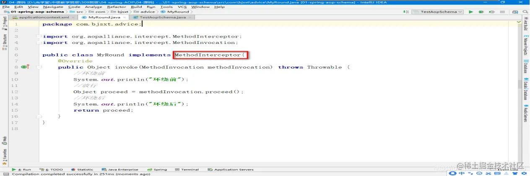Click MyRound class name on line 6

[110, 55]
